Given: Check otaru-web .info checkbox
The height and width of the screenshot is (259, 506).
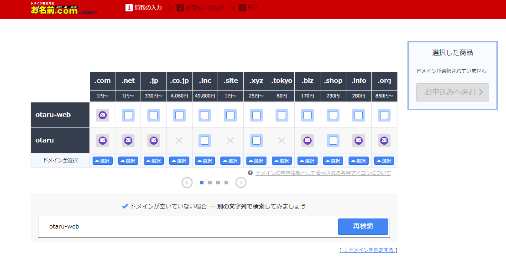Looking at the screenshot, I should pyautogui.click(x=359, y=115).
